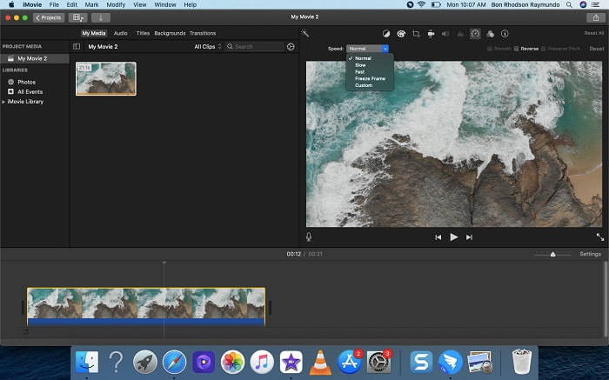The width and height of the screenshot is (609, 380).
Task: Open the clip information icon
Action: [505, 34]
